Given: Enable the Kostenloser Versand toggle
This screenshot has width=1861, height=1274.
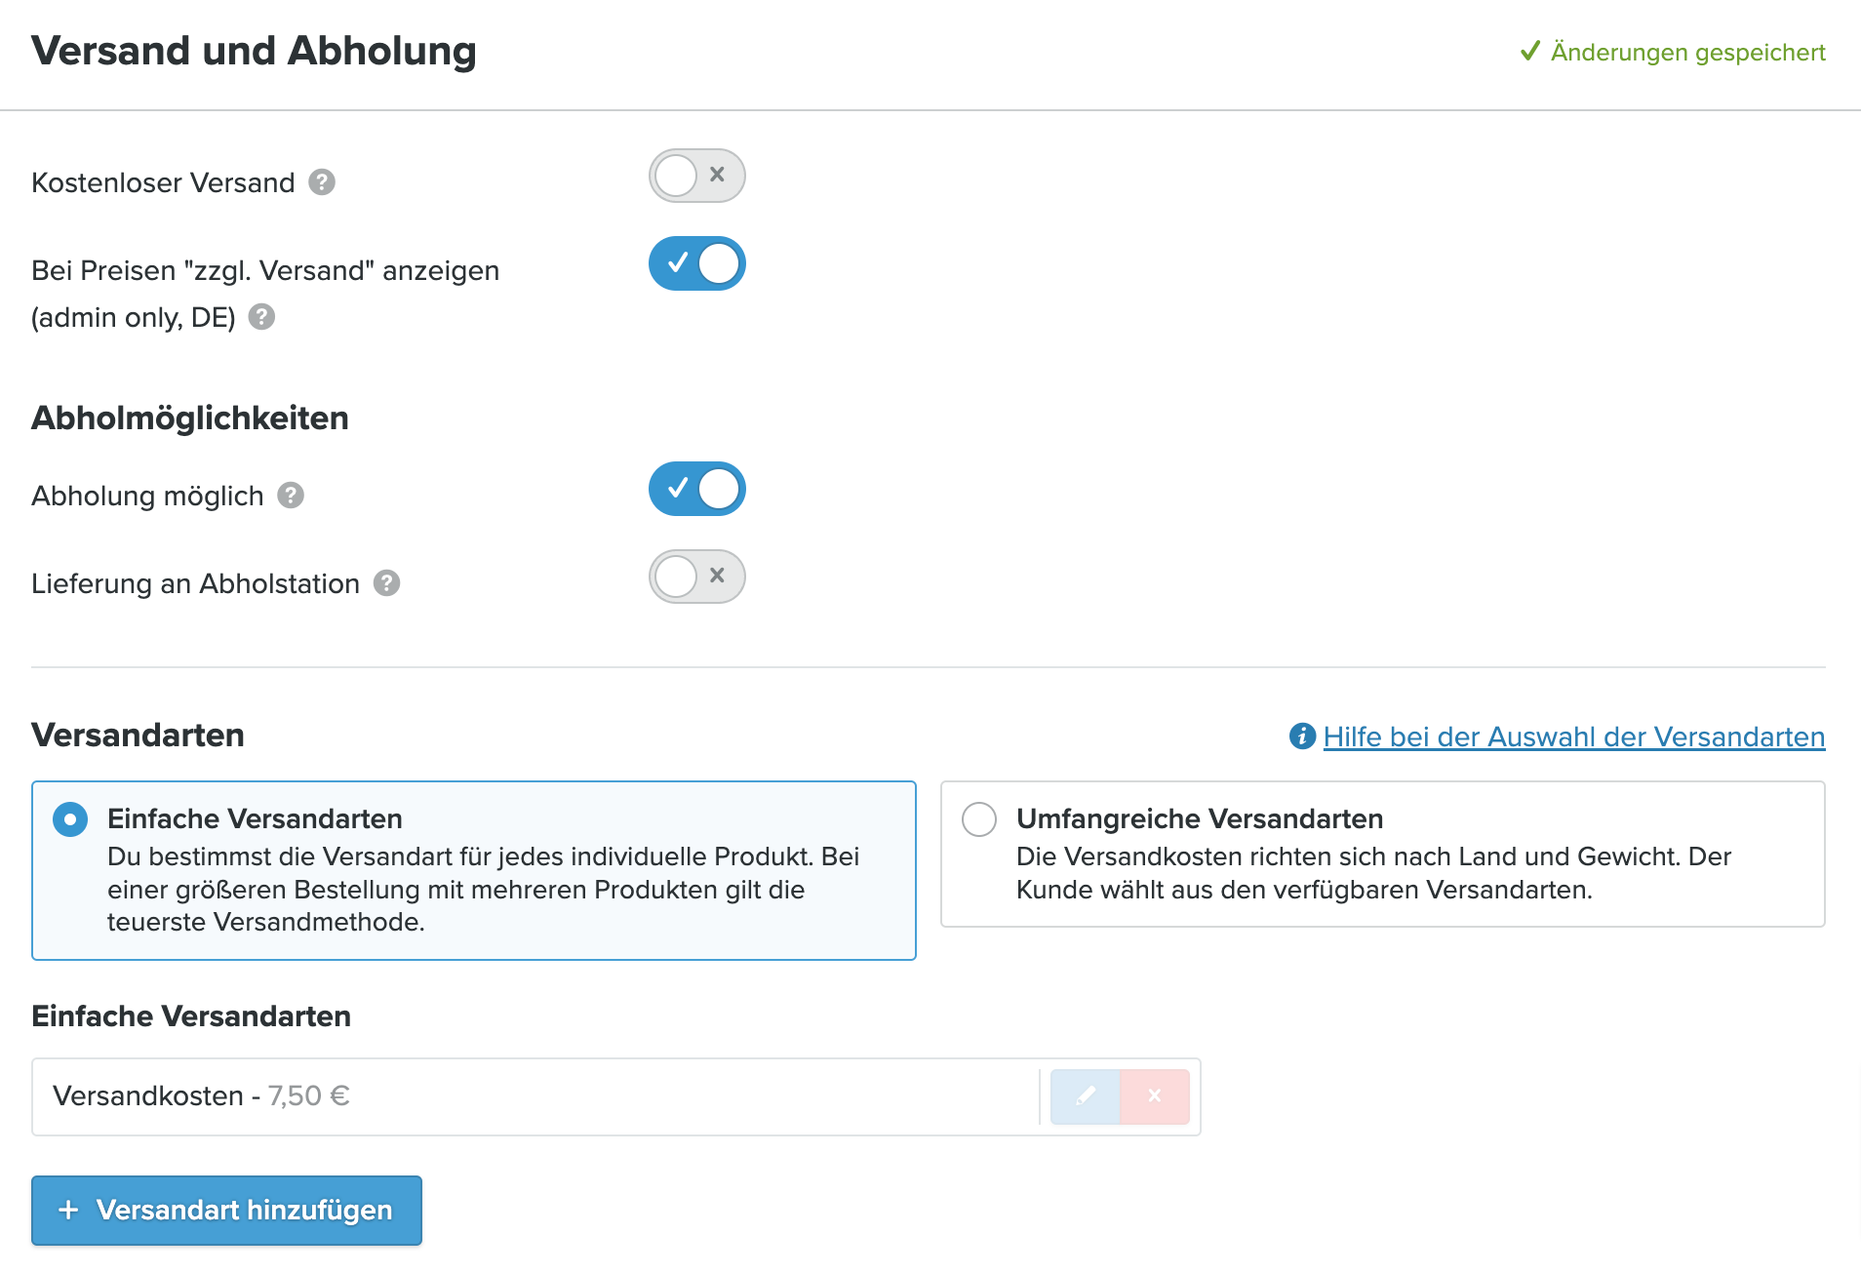Looking at the screenshot, I should [x=697, y=176].
